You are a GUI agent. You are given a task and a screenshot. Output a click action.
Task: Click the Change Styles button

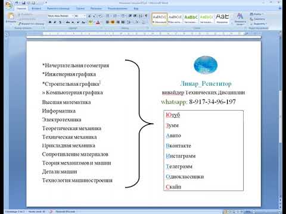pyautogui.click(x=240, y=18)
